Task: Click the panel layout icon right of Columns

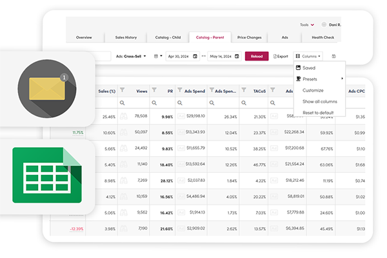Action: (x=333, y=56)
